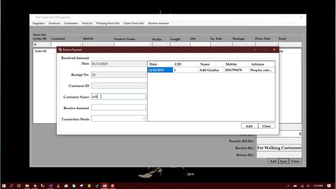
Task: Open the Stock In menu
Action: [x=87, y=23]
